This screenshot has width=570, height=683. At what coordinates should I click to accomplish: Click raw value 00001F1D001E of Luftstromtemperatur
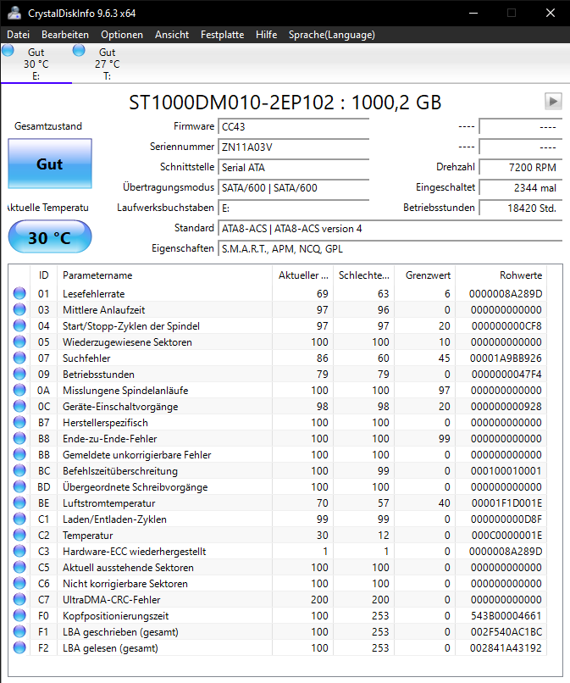pyautogui.click(x=506, y=503)
